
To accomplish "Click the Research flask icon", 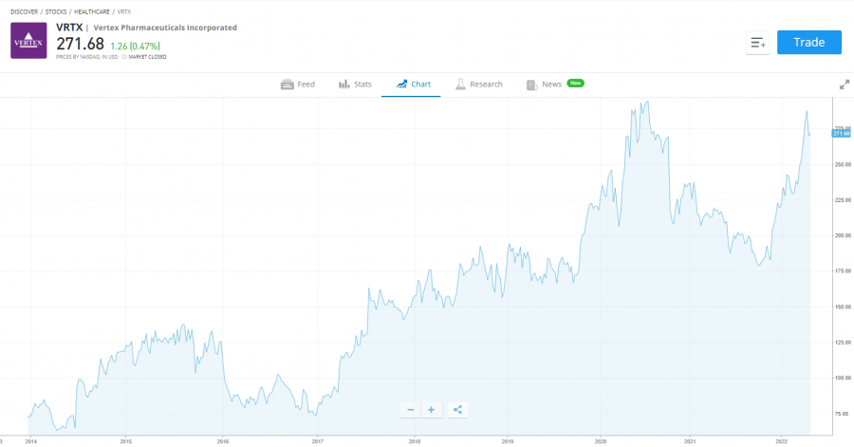I will coord(460,84).
